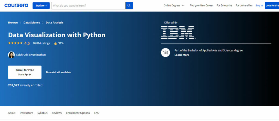Follow the Learn More degree link
Image resolution: width=279 pixels, height=121 pixels.
click(x=182, y=55)
